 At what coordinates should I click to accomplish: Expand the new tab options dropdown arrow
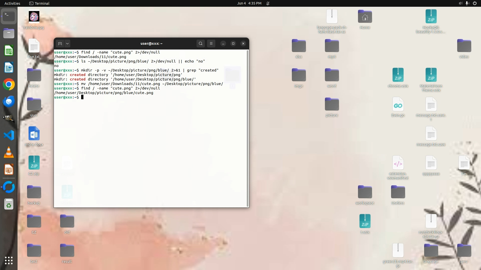coord(67,43)
